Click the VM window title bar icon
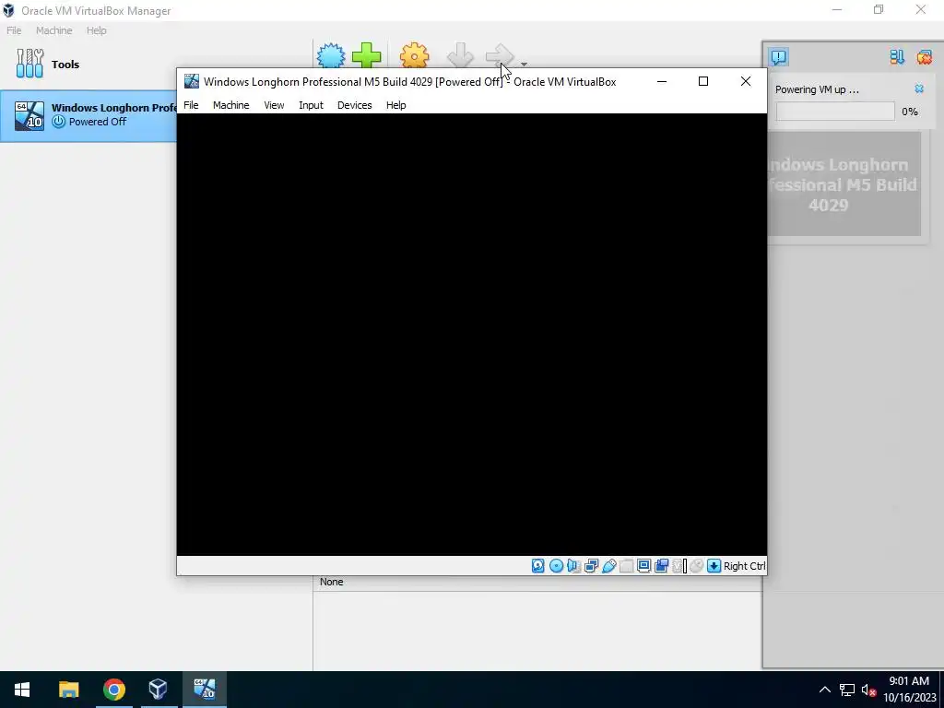This screenshot has height=708, width=944. [x=192, y=81]
